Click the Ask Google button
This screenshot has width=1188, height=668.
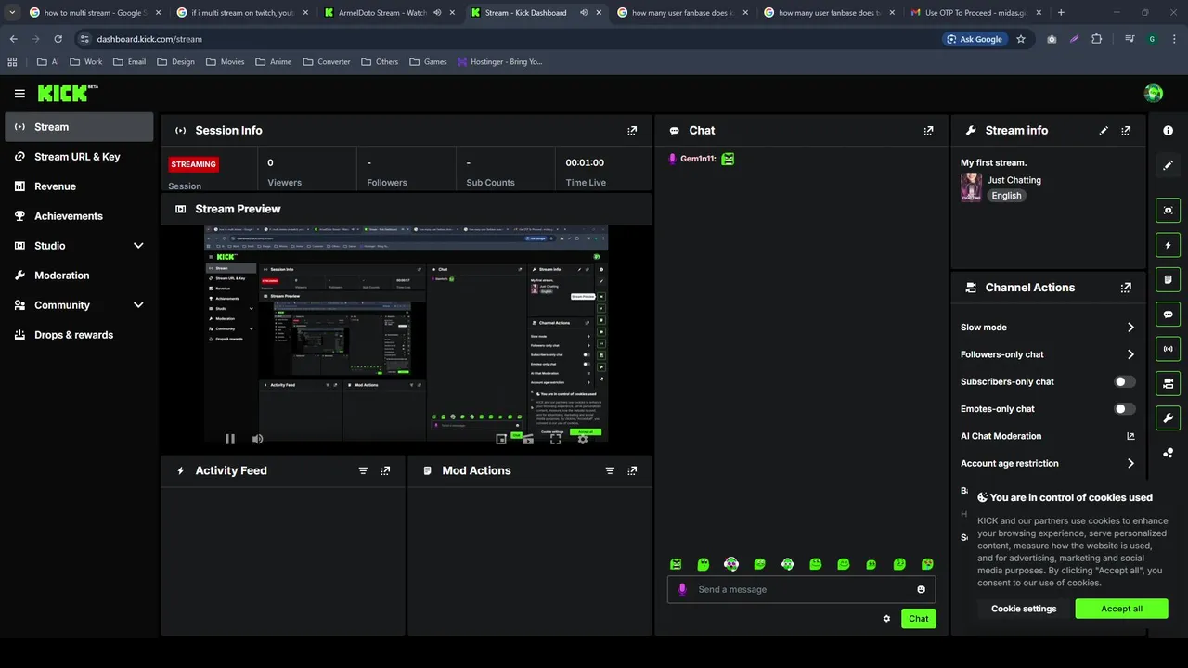click(x=975, y=39)
